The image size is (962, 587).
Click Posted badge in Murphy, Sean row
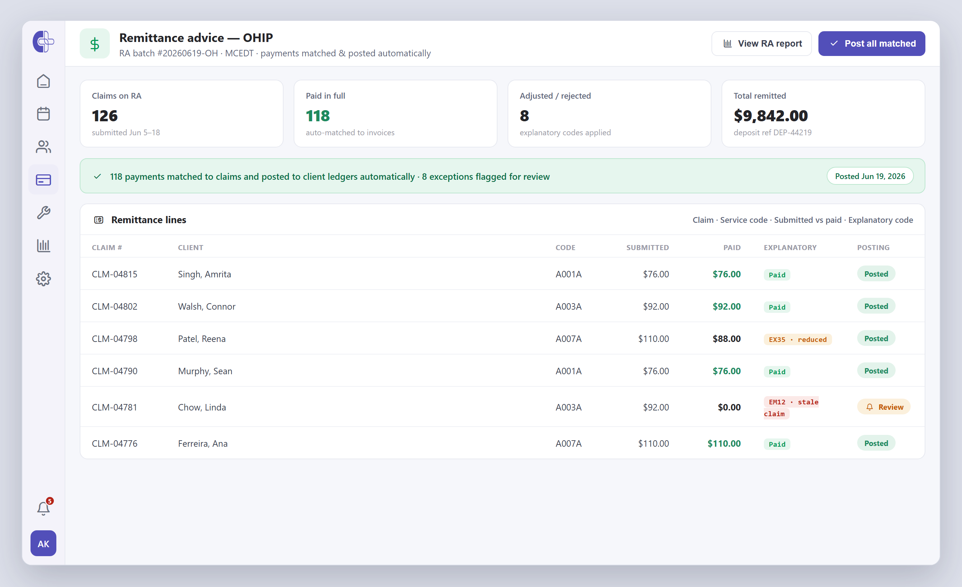click(876, 371)
